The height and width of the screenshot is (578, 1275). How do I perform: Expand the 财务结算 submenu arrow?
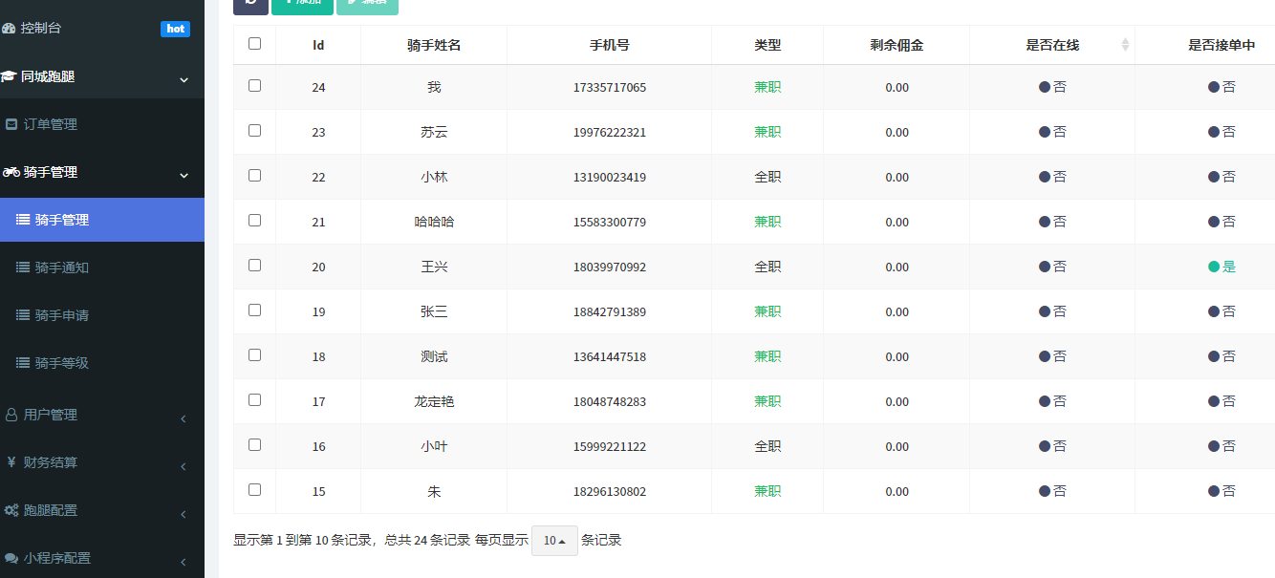184,466
